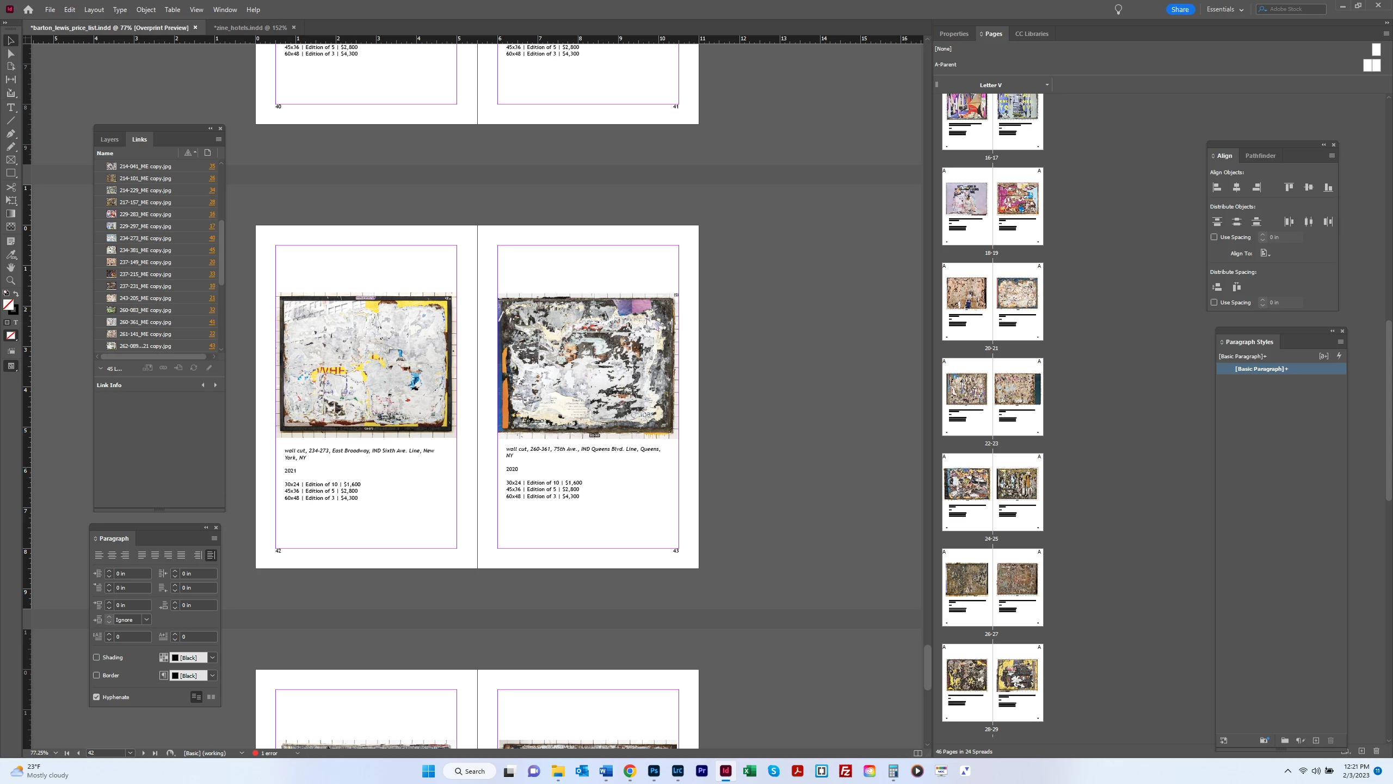This screenshot has height=784, width=1393.
Task: Click align top edges icon
Action: pos(1289,187)
